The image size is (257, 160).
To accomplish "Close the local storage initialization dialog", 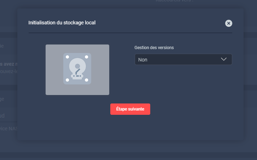I will tap(229, 23).
